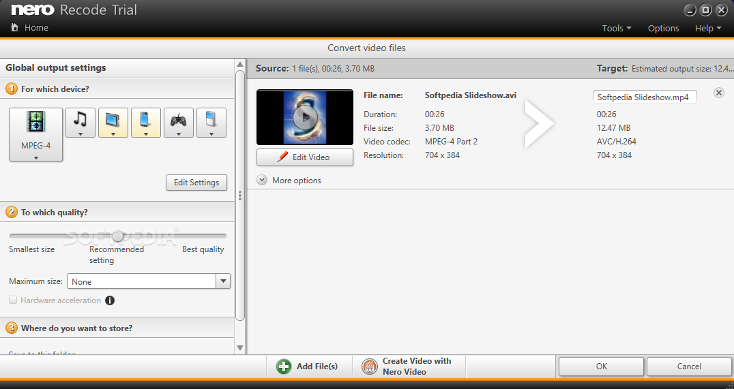The width and height of the screenshot is (734, 389).
Task: Click the Home icon in header
Action: point(15,27)
